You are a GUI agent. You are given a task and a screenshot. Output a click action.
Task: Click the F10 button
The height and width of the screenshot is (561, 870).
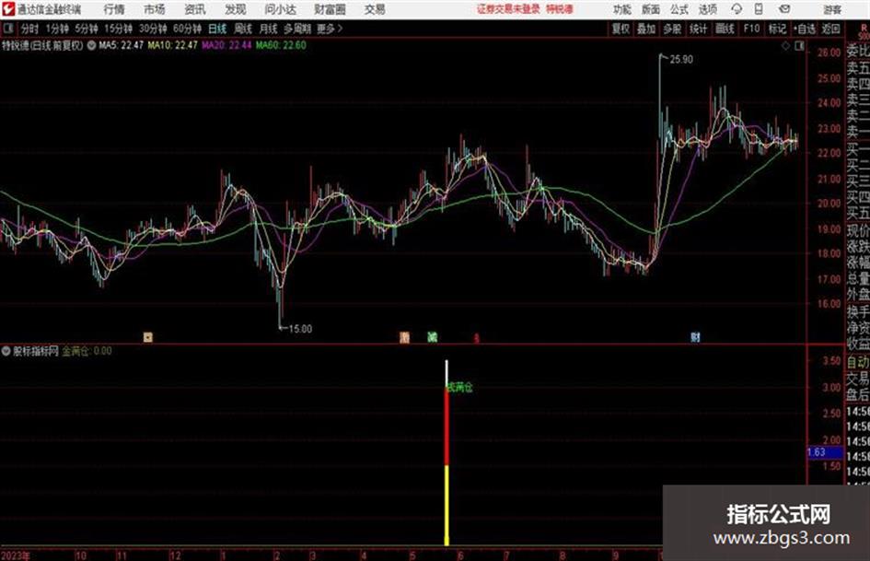751,29
